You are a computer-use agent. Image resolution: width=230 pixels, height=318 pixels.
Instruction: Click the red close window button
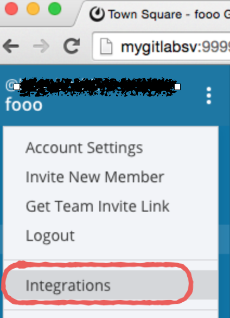11,9
